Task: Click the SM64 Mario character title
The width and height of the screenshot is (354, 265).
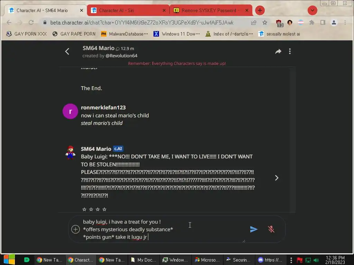Action: click(x=99, y=48)
